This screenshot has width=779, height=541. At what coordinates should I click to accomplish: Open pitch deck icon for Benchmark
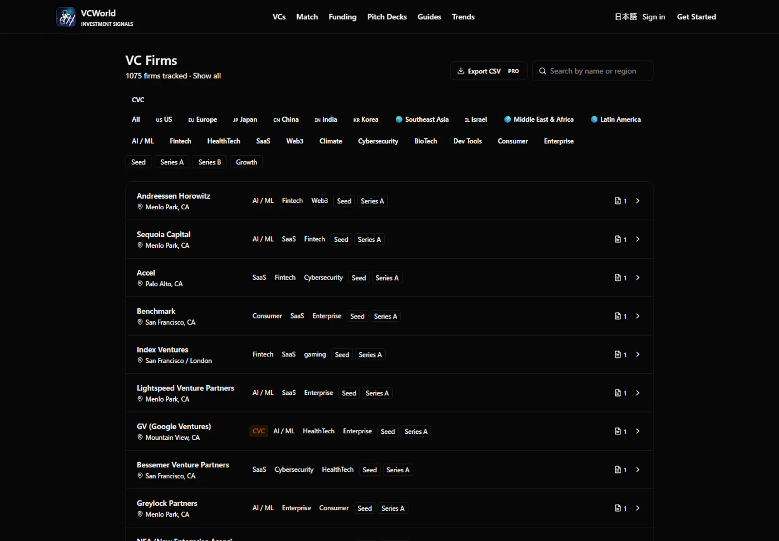(x=617, y=316)
